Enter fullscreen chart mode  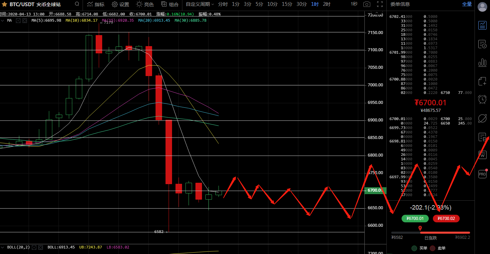click(x=380, y=4)
